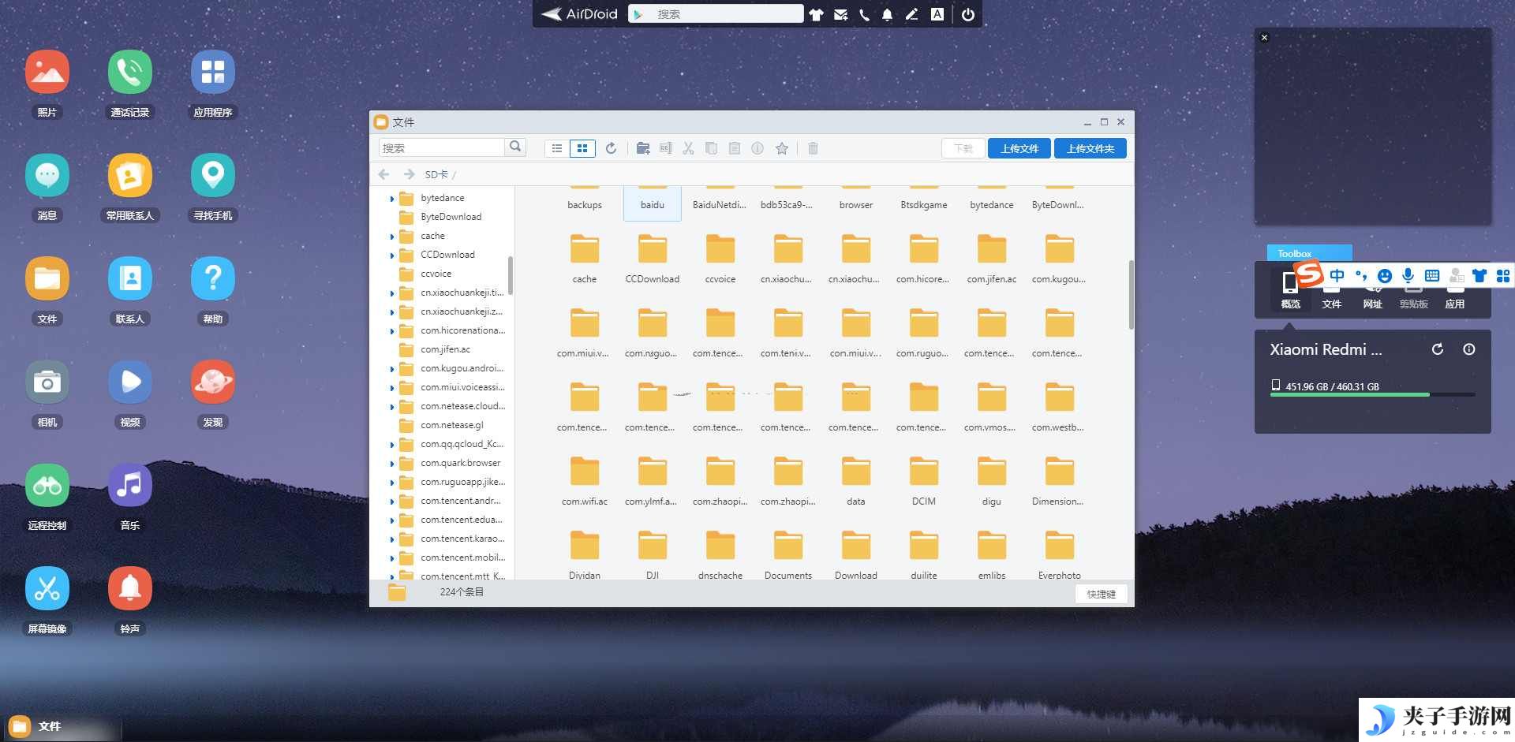Click the trash delete toolbar icon

tap(813, 148)
